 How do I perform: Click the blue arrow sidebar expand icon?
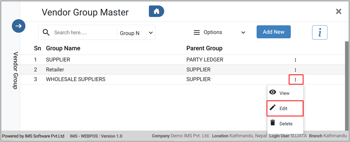[18, 26]
